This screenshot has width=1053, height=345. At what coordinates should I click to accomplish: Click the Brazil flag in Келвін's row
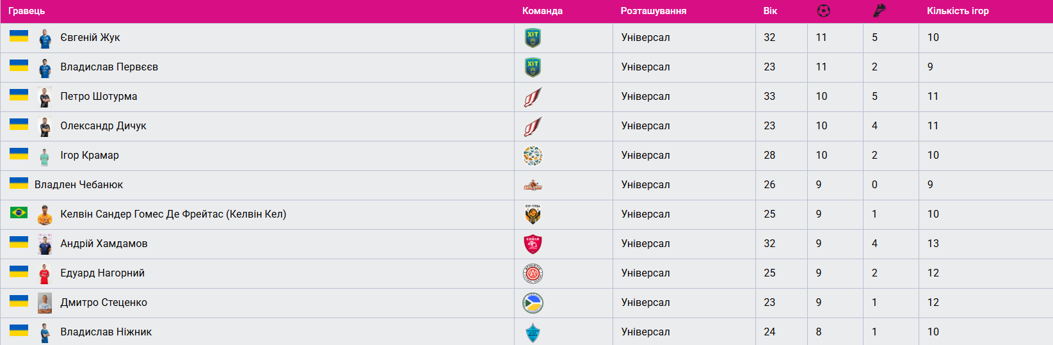coord(19,213)
